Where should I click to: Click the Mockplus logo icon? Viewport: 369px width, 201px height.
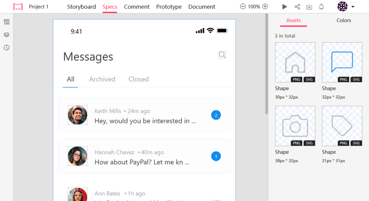click(18, 7)
